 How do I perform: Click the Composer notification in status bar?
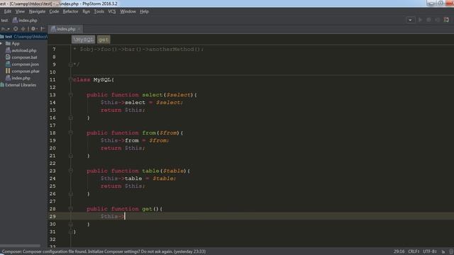(104, 251)
